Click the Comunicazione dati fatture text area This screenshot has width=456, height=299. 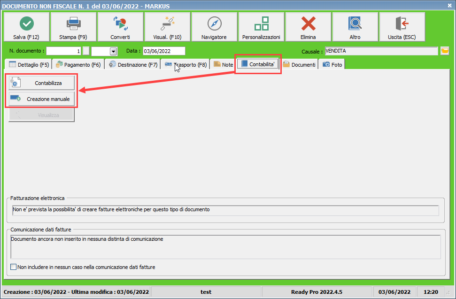coord(225,247)
